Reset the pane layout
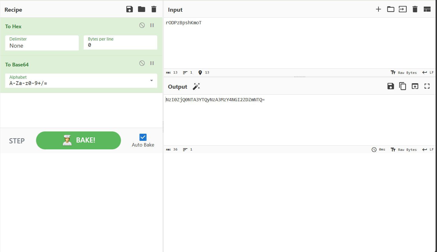Viewport: 437px width, 252px height. click(x=427, y=9)
